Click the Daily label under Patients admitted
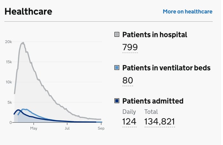 (129, 112)
